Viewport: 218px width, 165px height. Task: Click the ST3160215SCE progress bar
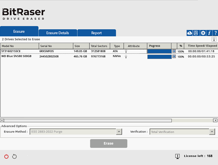pos(159,51)
